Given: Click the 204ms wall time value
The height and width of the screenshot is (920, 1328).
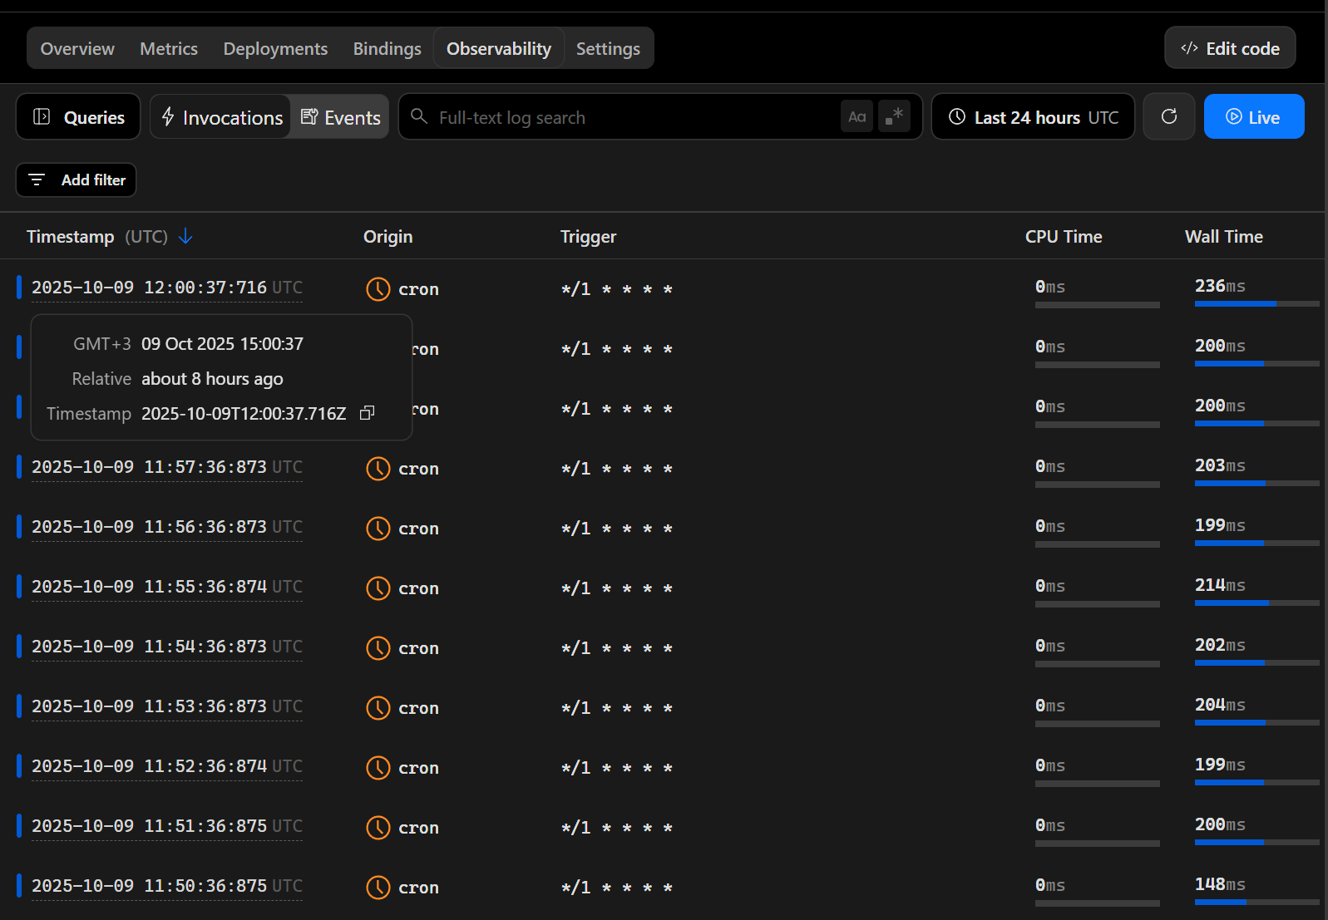Looking at the screenshot, I should pyautogui.click(x=1220, y=705).
